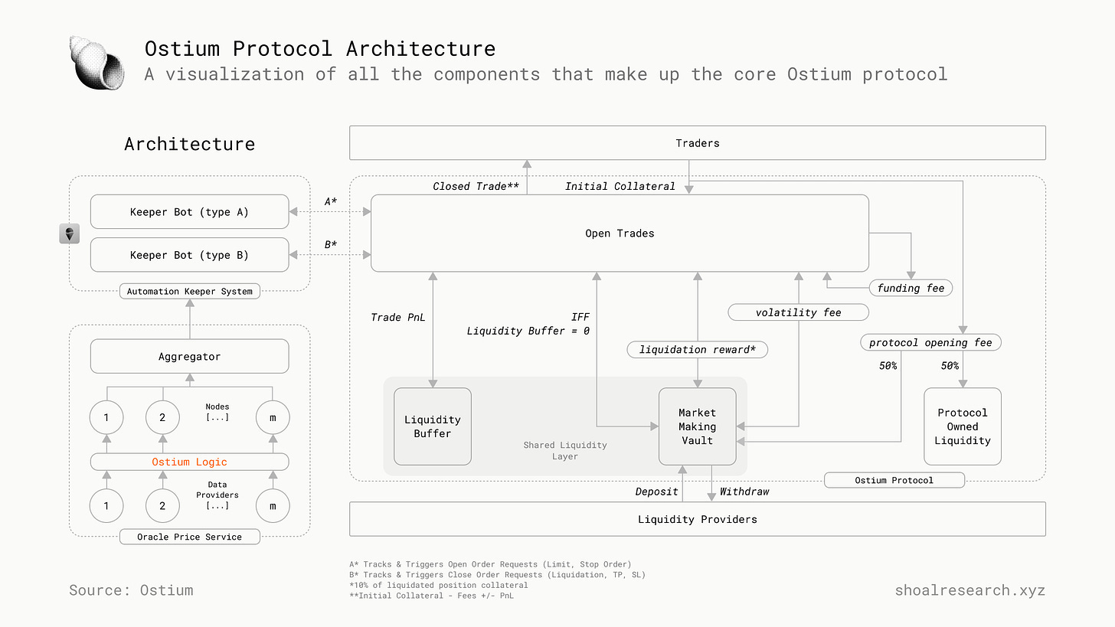Click the Deposit label
1115x627 pixels.
click(x=657, y=491)
